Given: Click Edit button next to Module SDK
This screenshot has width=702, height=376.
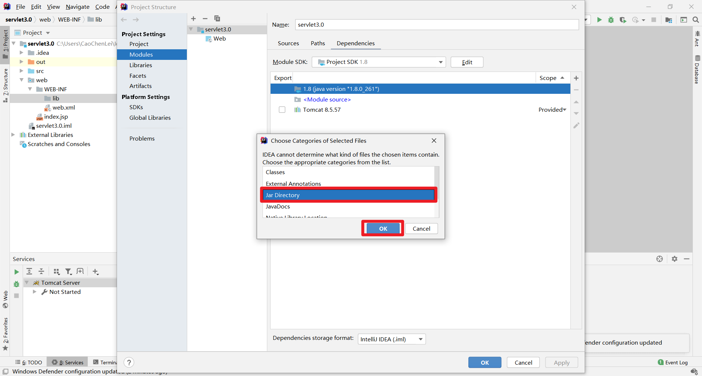Looking at the screenshot, I should pyautogui.click(x=467, y=62).
